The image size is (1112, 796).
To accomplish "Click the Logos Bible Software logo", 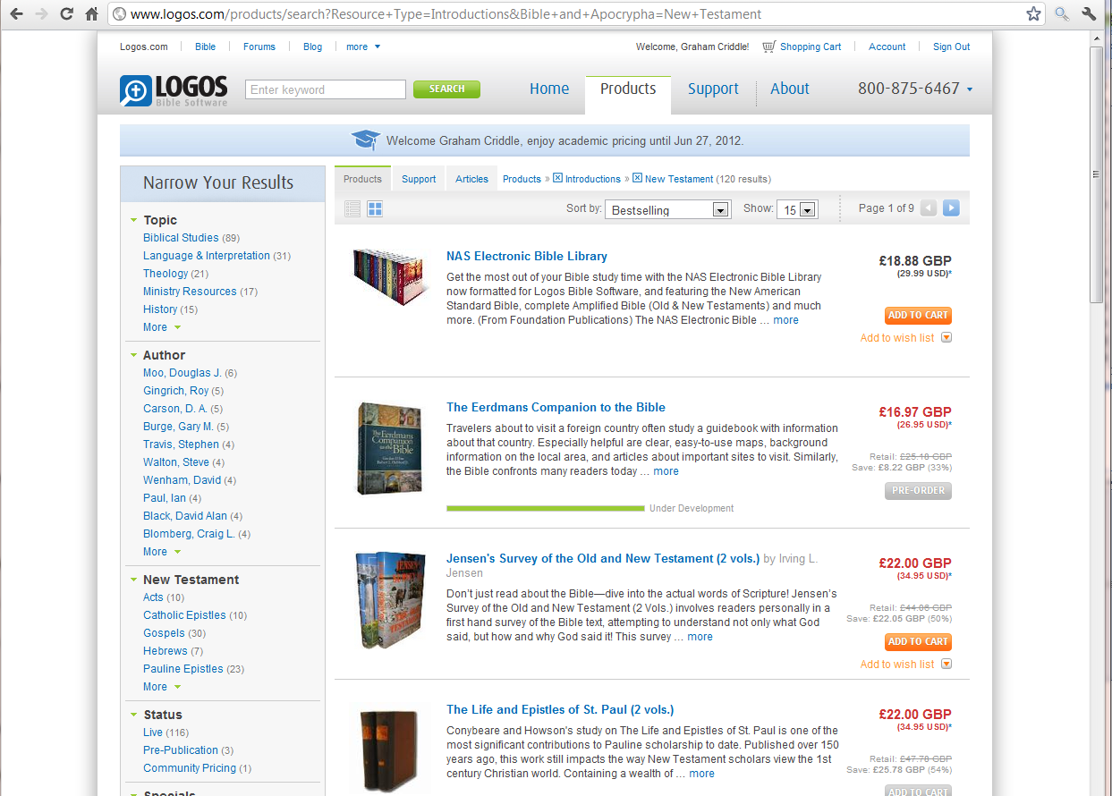I will pos(174,90).
